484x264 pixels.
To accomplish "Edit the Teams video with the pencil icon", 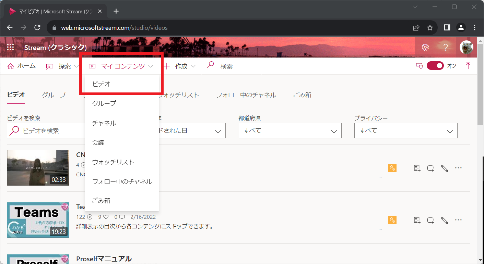I will tap(445, 220).
